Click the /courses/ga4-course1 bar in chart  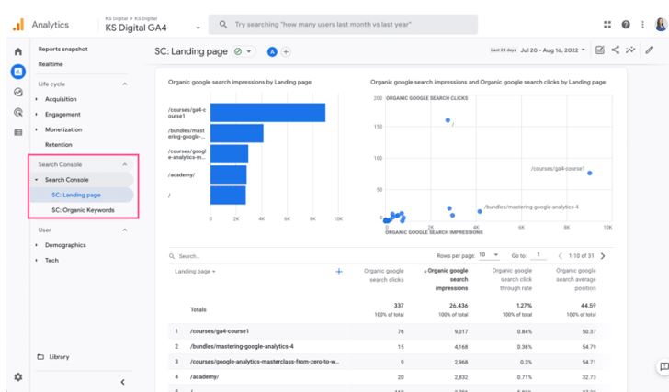268,113
